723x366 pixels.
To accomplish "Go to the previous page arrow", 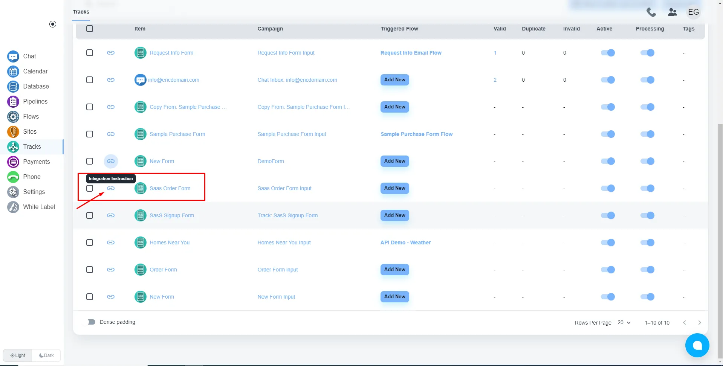I will [685, 323].
